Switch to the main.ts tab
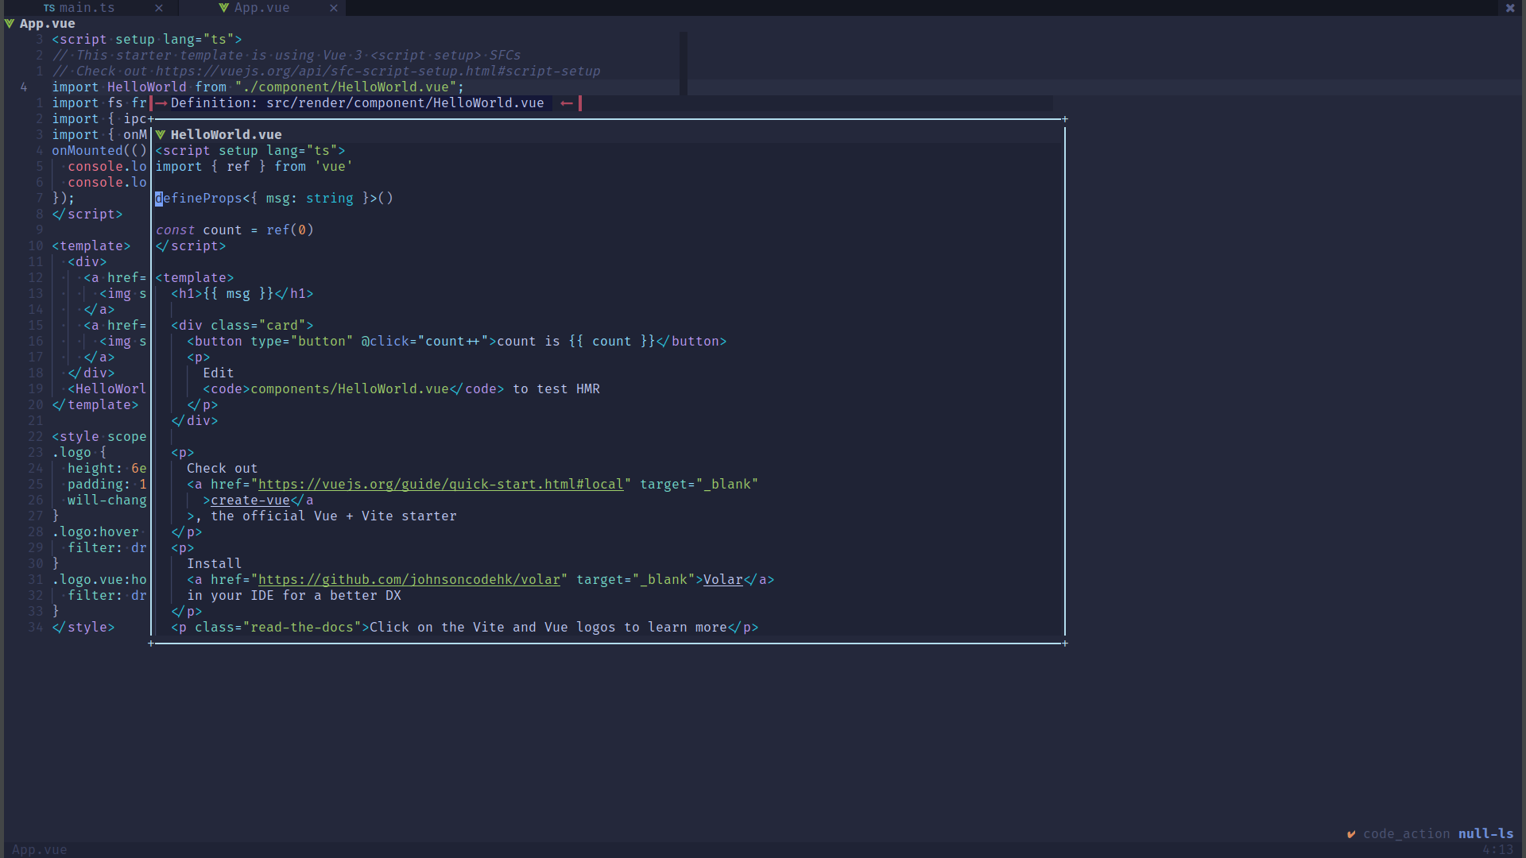Viewport: 1526px width, 858px height. click(87, 8)
